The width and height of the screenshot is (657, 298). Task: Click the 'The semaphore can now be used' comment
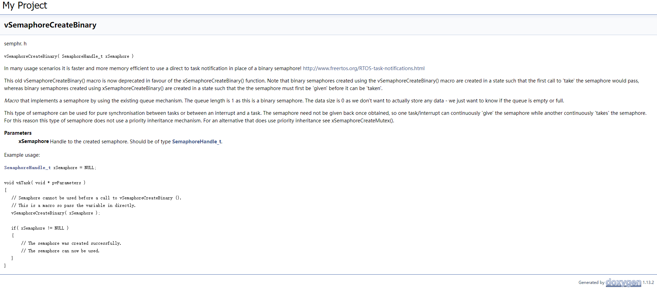(60, 251)
